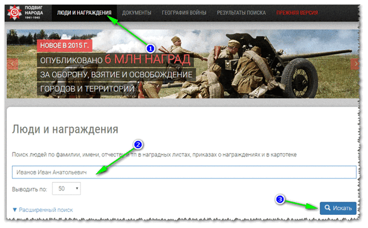Click the Искать search button
The width and height of the screenshot is (368, 228).
point(338,208)
